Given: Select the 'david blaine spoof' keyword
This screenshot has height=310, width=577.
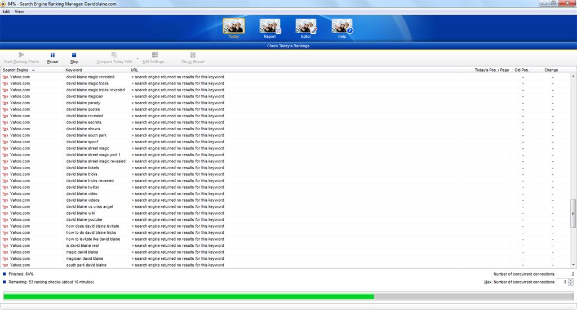Looking at the screenshot, I should pyautogui.click(x=82, y=141).
